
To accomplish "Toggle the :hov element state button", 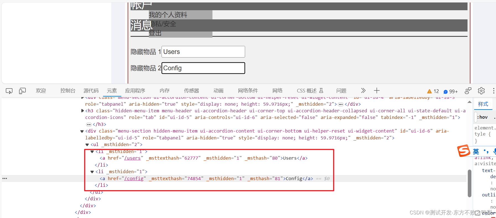I will point(482,117).
